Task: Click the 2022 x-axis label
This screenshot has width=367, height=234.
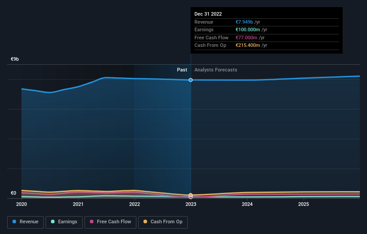Action: coord(135,204)
